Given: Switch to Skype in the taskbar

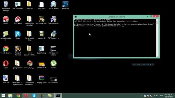Looking at the screenshot, I should pos(34,96).
